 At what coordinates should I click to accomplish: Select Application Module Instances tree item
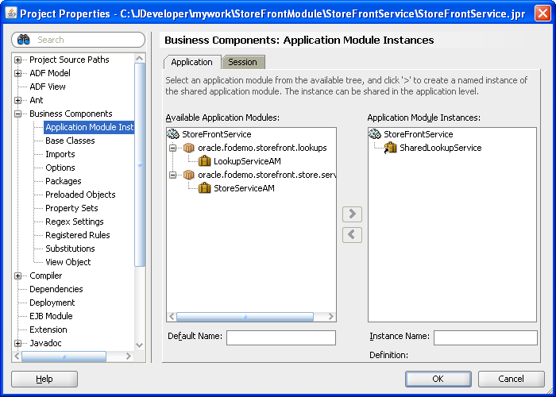89,127
